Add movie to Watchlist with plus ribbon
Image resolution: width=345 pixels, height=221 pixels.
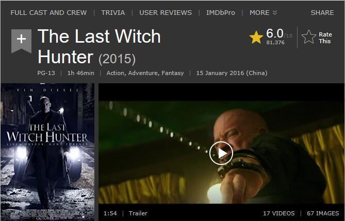click(21, 41)
